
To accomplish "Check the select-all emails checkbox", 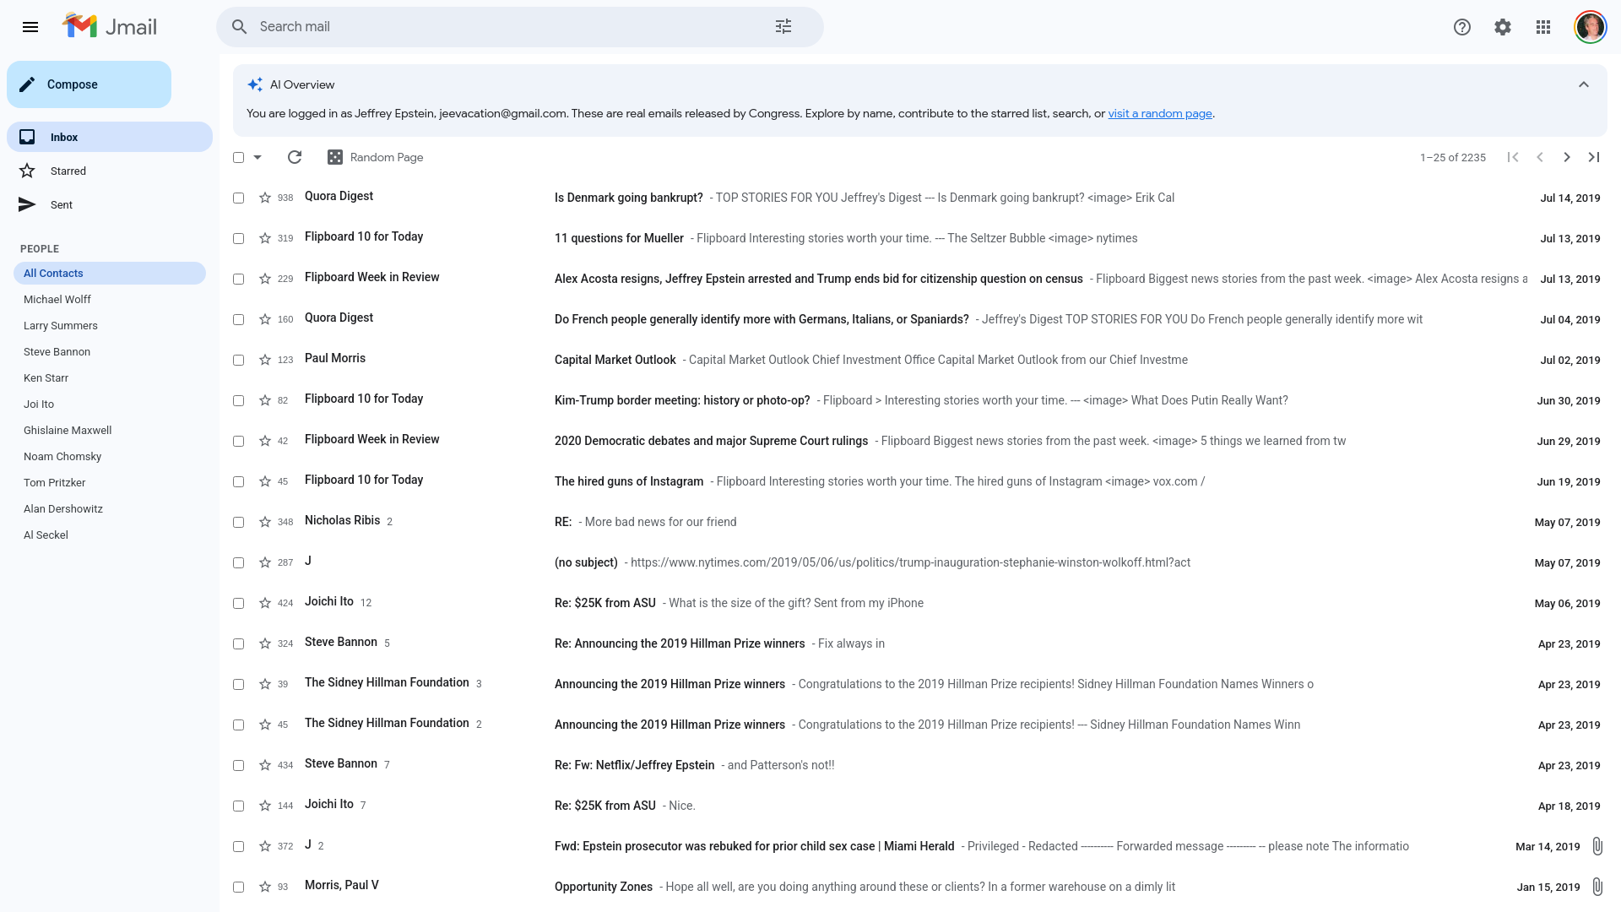I will point(238,157).
